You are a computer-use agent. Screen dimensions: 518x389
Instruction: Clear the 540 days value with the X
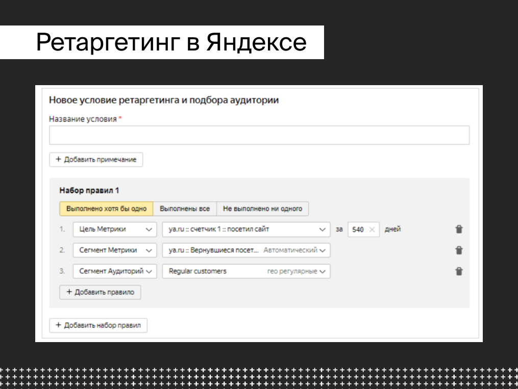tap(372, 229)
